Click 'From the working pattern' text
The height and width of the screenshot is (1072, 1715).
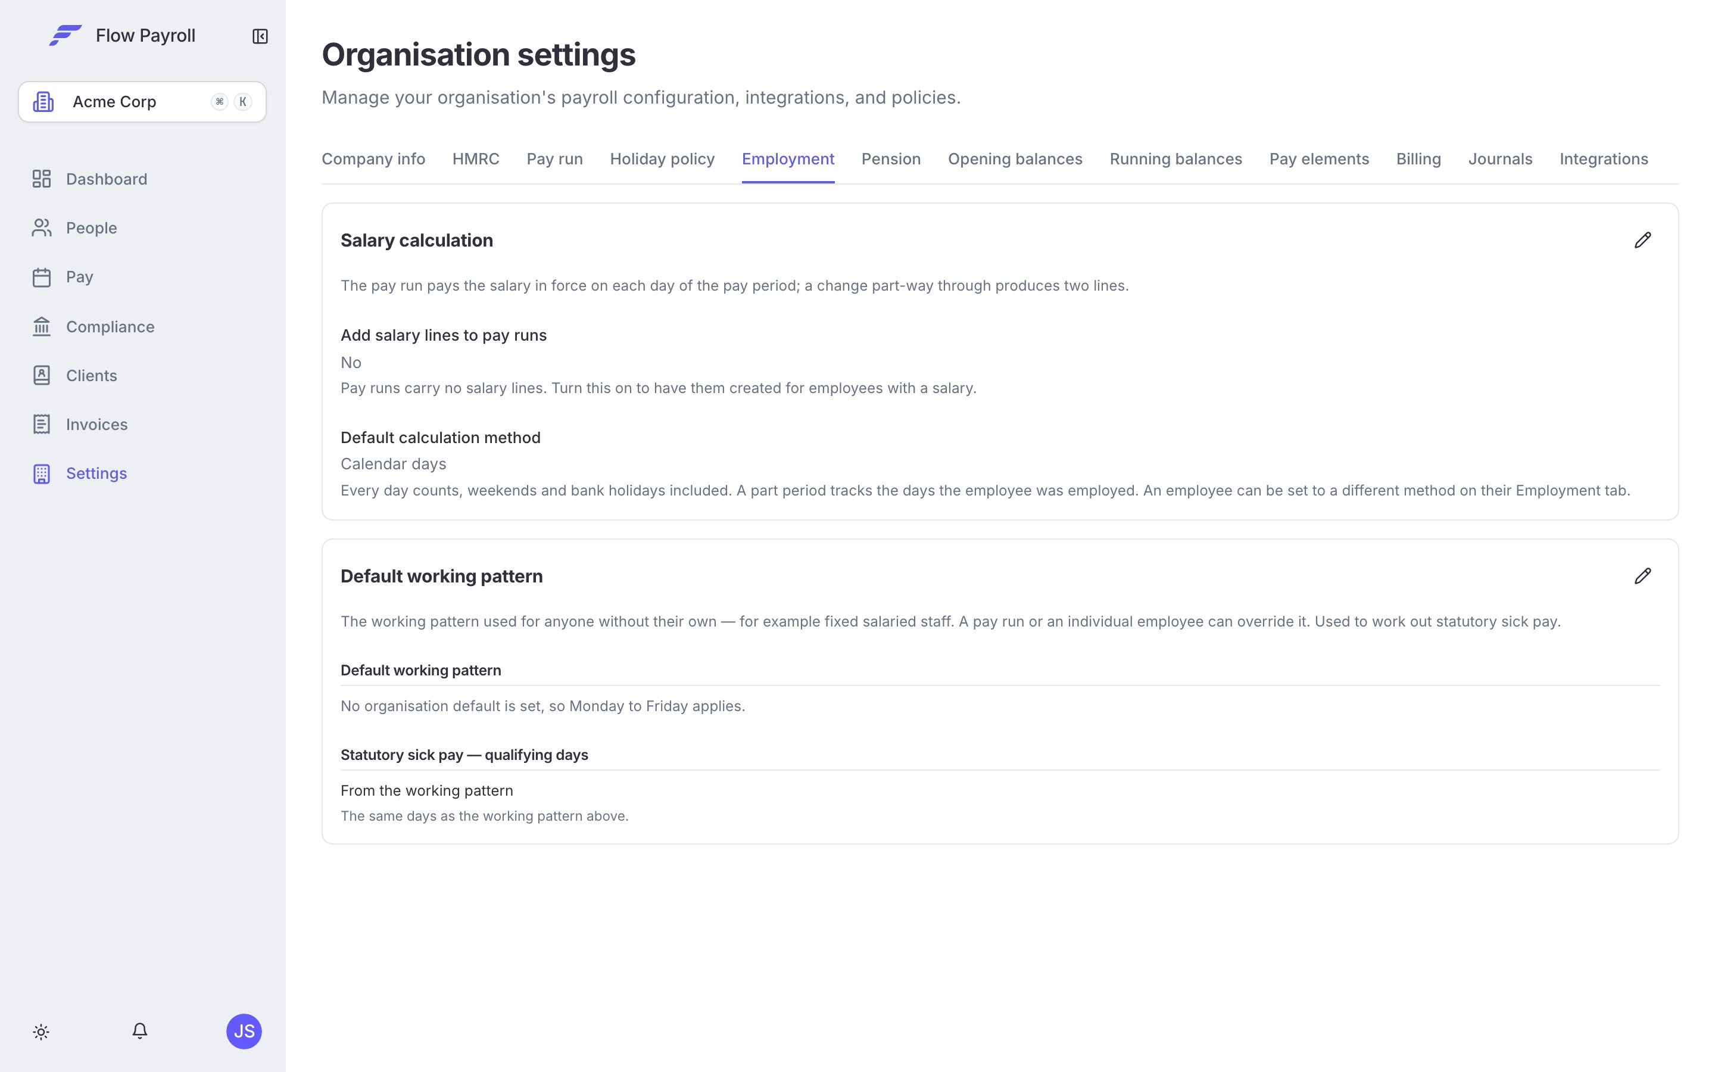pyautogui.click(x=426, y=790)
